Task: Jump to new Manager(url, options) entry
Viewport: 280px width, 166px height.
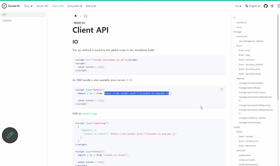Action: coord(251,41)
